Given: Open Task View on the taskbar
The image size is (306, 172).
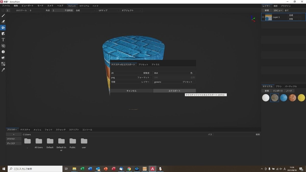Looking at the screenshot, I should [66, 169].
